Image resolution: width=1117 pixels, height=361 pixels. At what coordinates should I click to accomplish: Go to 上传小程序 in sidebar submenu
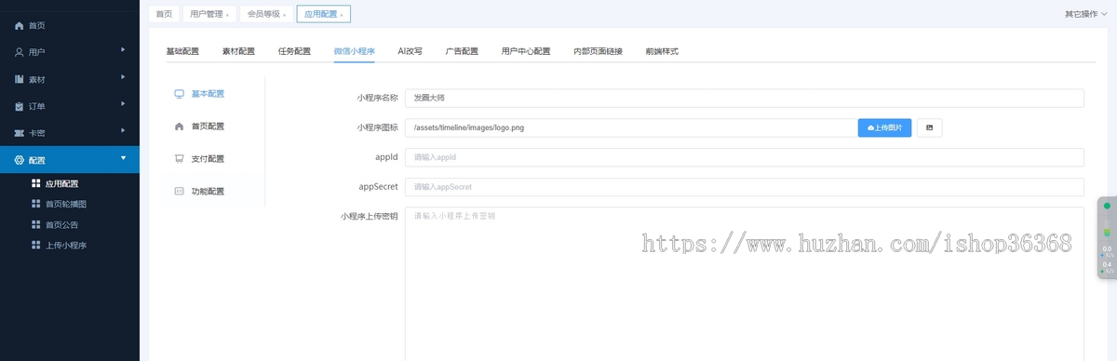coord(65,245)
